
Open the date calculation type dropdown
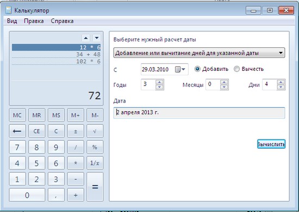click(199, 53)
